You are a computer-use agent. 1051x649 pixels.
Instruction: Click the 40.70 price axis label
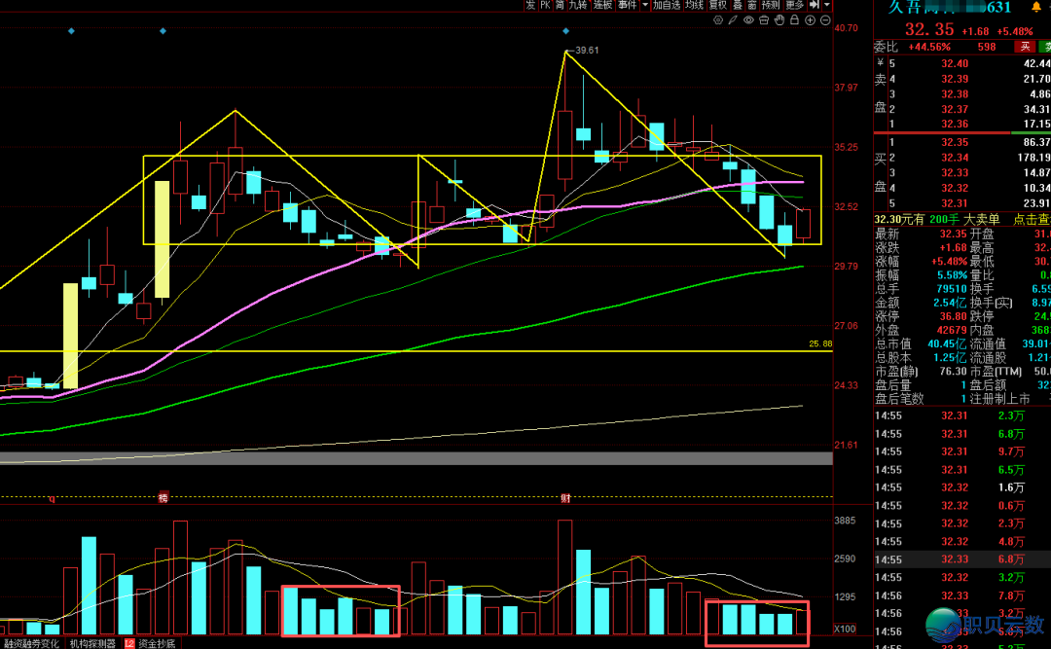tap(846, 28)
